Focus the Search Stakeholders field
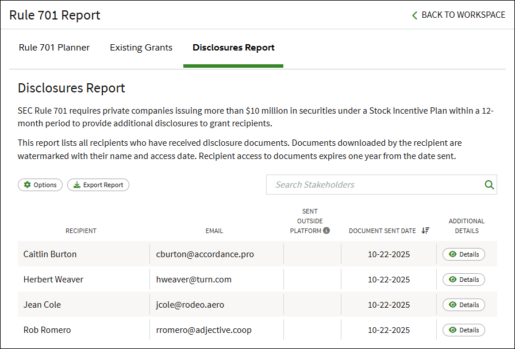 pos(381,185)
